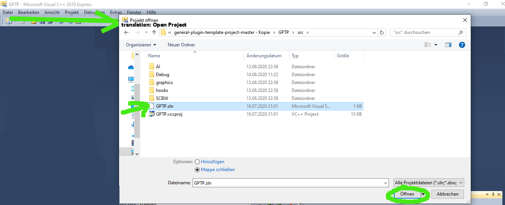505x205 pixels.
Task: Select the Hinzufügen radio option
Action: (x=197, y=162)
